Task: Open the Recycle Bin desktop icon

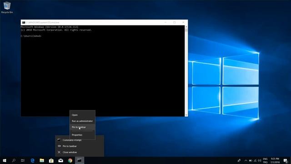Action: click(x=7, y=7)
